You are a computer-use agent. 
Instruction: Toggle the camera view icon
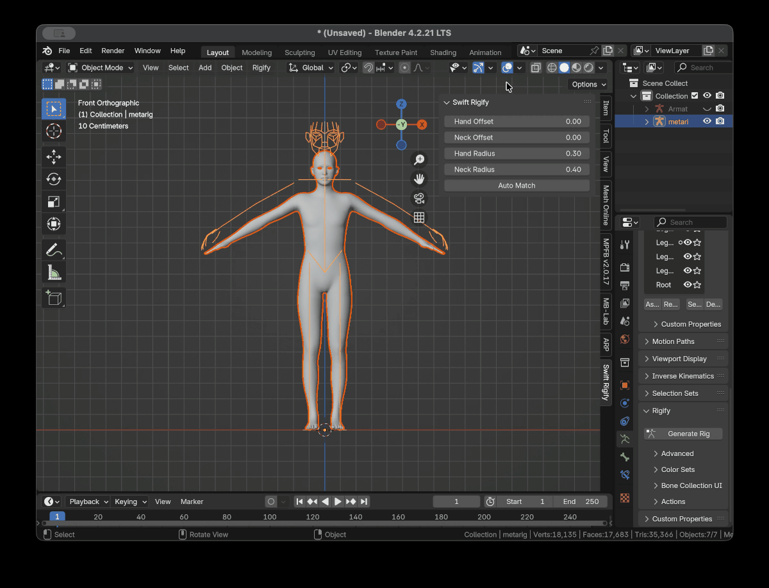click(x=419, y=199)
